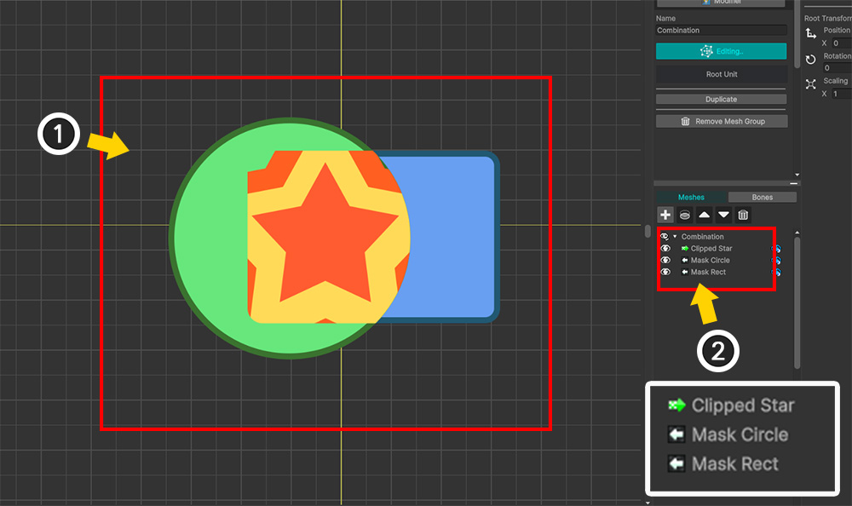Move the selected mesh down with the down arrow
Viewport: 852px width, 506px height.
(x=723, y=216)
